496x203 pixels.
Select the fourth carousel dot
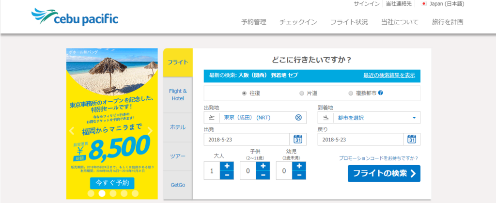coord(124,193)
